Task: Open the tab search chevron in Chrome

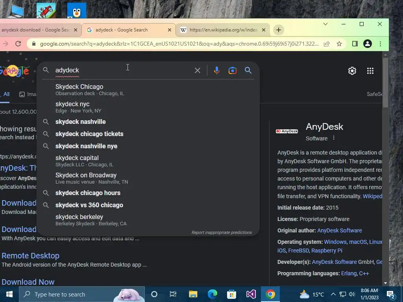Action: click(x=325, y=24)
